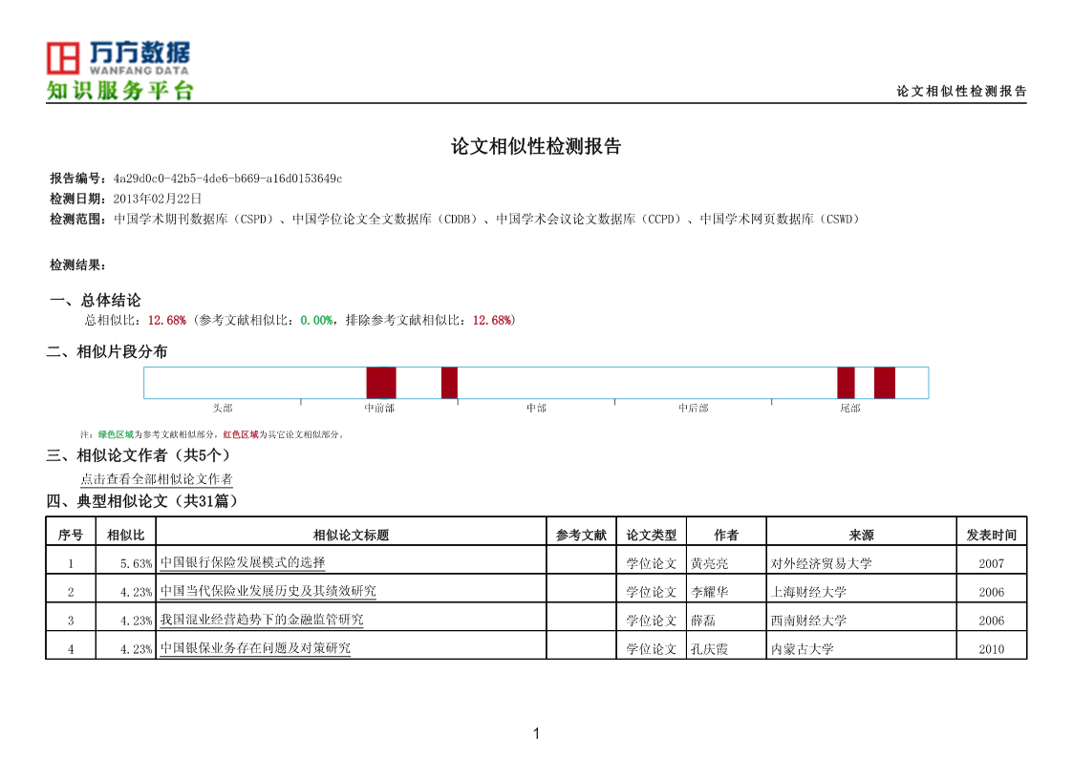Click the 一、总体结论 section heading
This screenshot has height=758, width=1073.
click(x=96, y=300)
